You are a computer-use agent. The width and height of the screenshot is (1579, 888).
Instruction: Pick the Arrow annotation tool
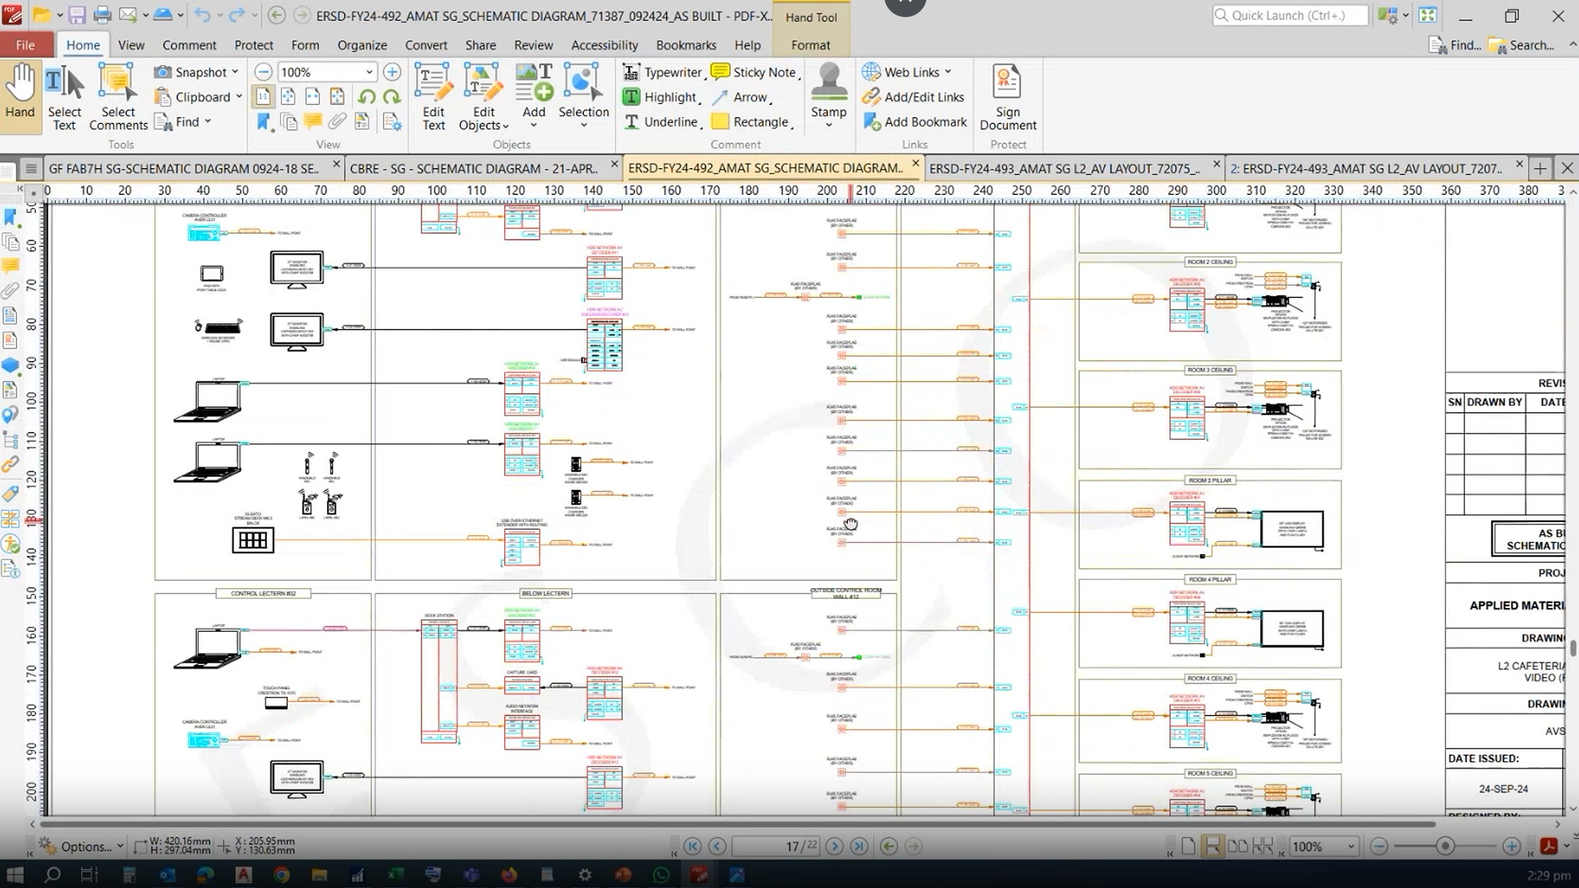pyautogui.click(x=741, y=97)
